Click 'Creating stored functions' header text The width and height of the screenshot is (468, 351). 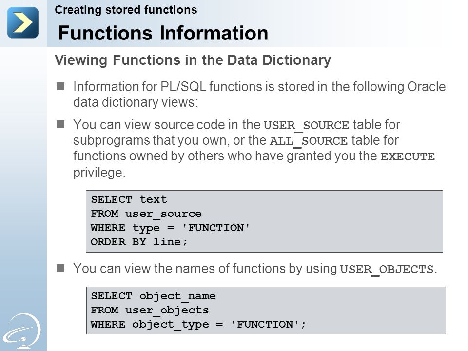click(x=126, y=10)
